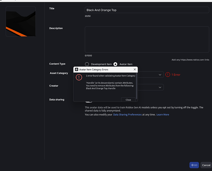Viewport: 212px width, 171px height.
Task: Click the Content Type label
Action: (x=57, y=64)
